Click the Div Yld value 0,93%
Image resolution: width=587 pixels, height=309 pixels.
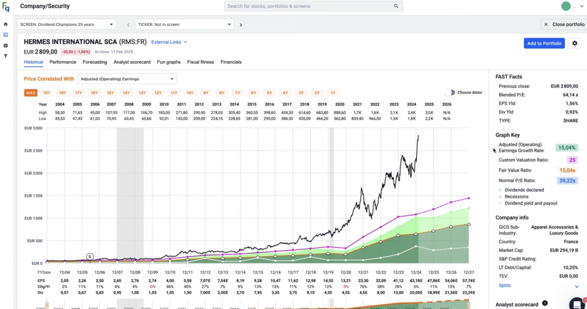point(572,112)
